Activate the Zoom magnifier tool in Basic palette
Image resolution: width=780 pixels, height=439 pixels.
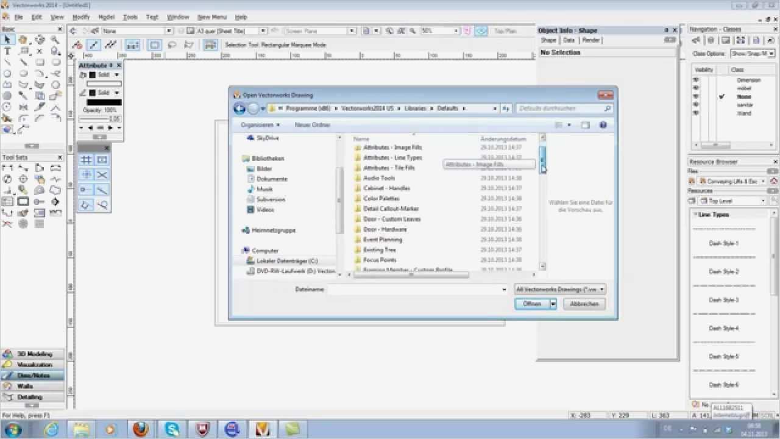click(x=55, y=40)
